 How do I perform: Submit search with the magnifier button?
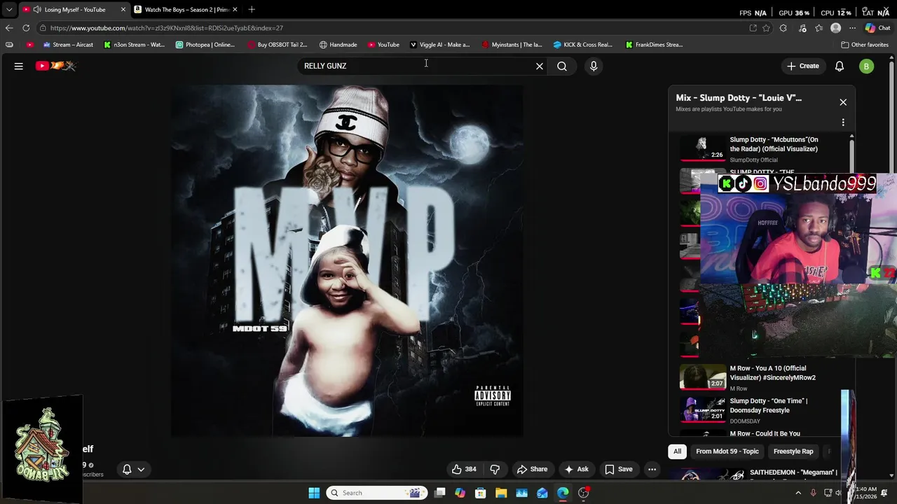(562, 66)
